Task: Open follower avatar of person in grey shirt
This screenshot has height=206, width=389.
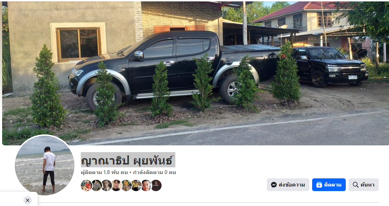Action: [x=96, y=185]
